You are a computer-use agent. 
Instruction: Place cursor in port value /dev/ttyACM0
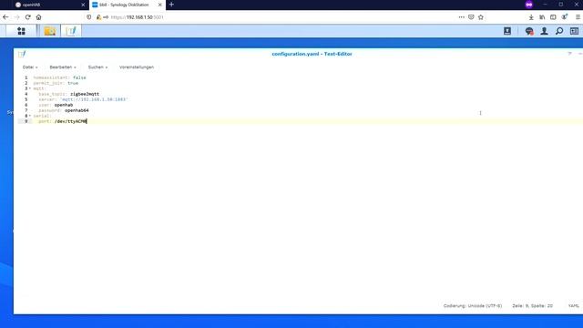tap(71, 121)
